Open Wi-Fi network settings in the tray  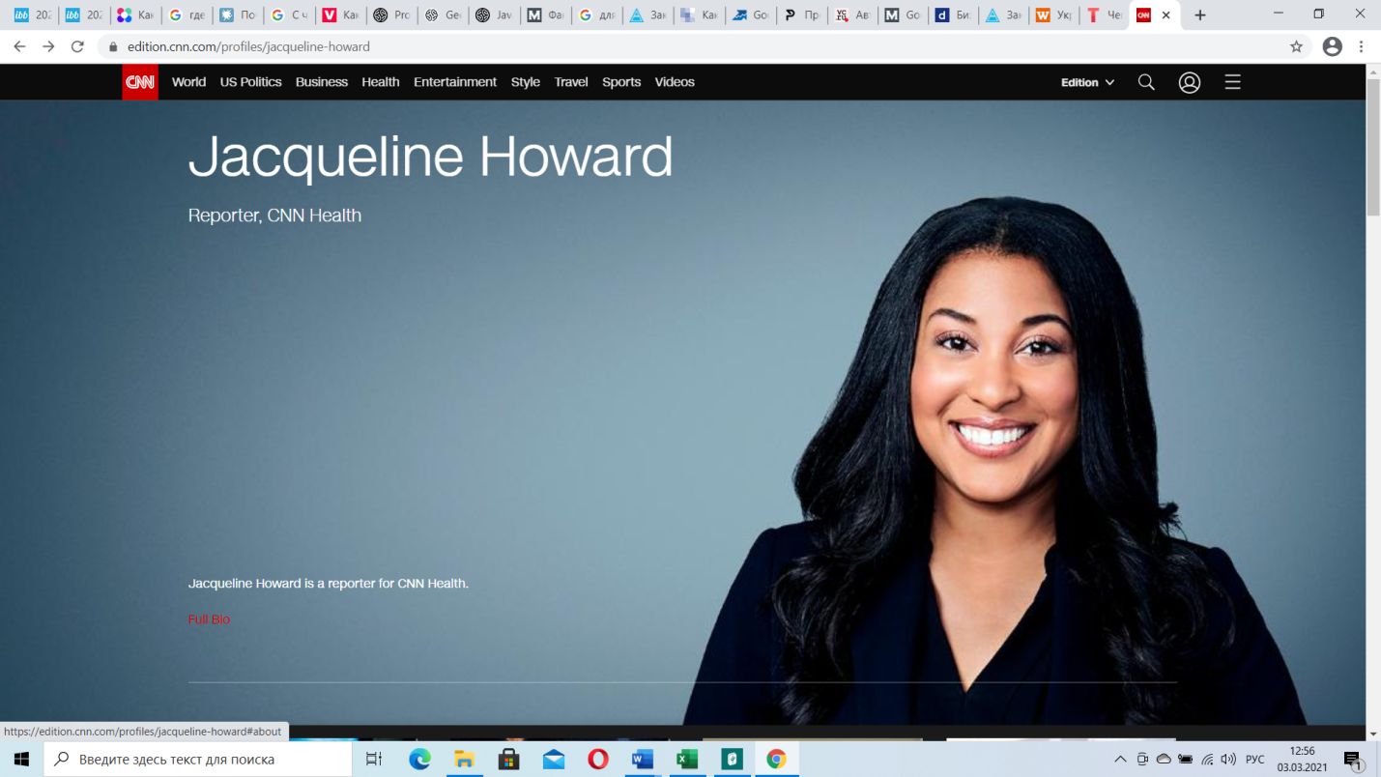tap(1207, 760)
